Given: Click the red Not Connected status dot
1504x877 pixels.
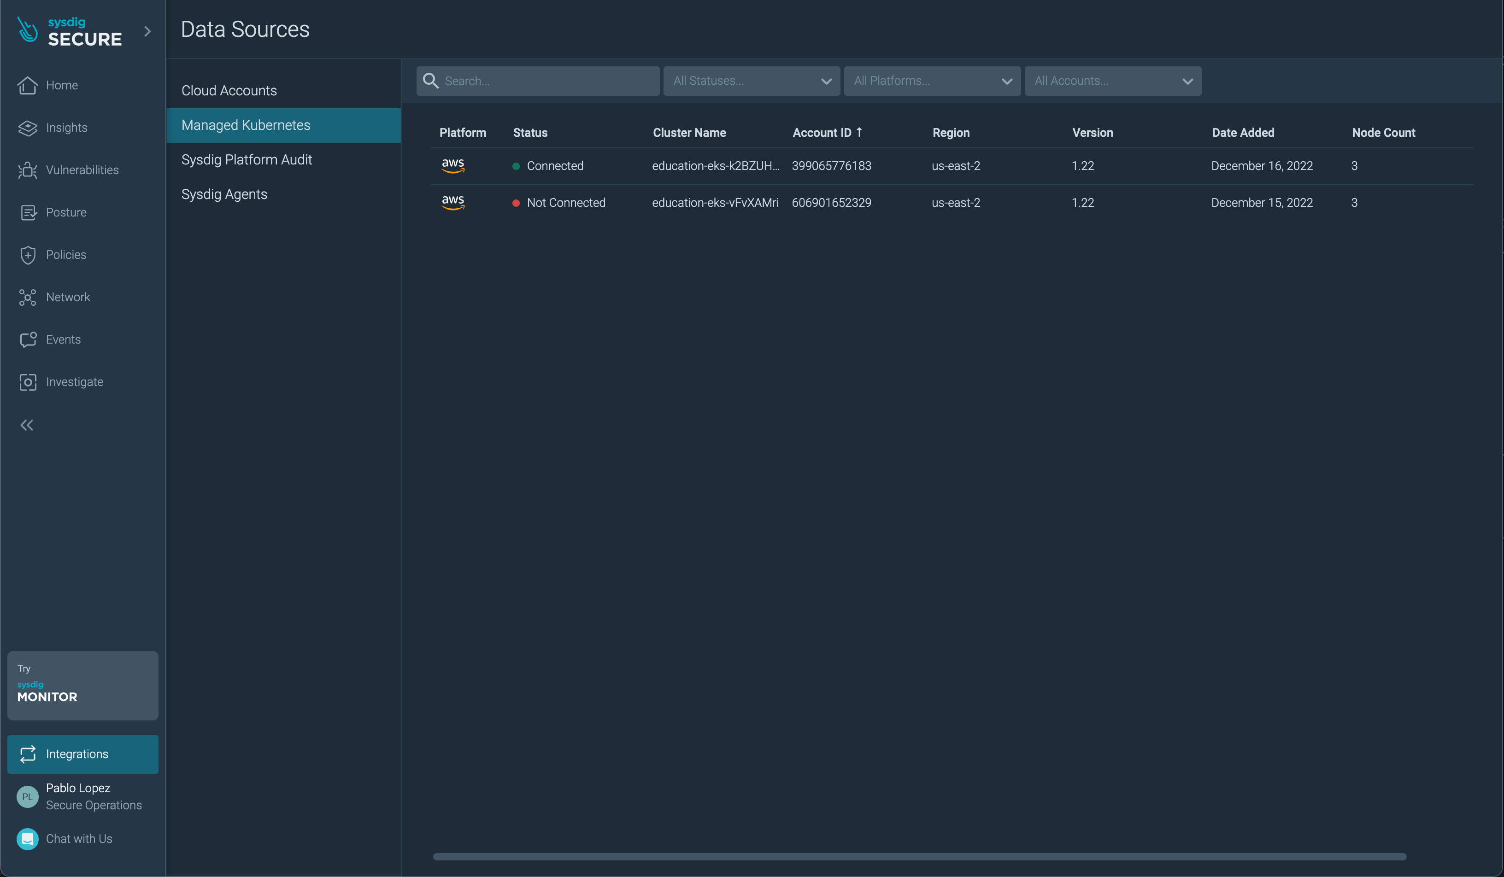Looking at the screenshot, I should pyautogui.click(x=516, y=203).
